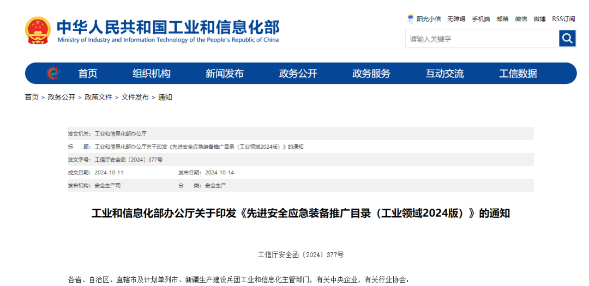Click the 分类 value 安全生产
This screenshot has height=286, width=589.
(215, 185)
